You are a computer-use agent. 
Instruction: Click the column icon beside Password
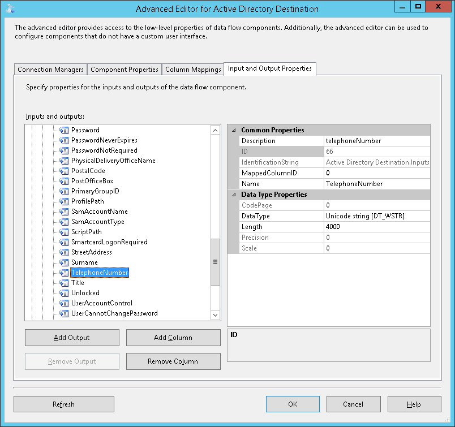64,130
